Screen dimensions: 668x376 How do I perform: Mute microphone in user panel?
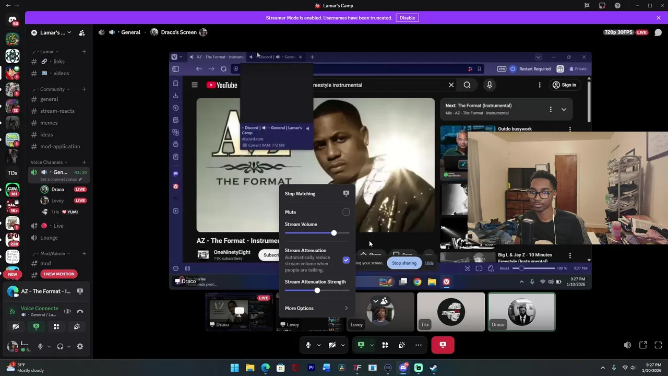coord(40,346)
